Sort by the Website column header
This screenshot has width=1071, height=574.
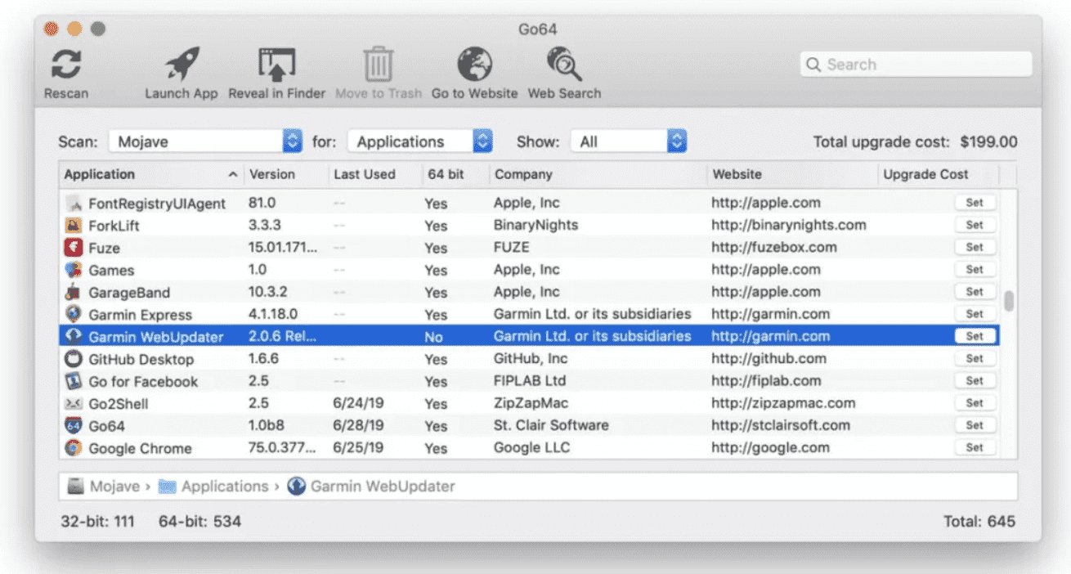[x=792, y=174]
